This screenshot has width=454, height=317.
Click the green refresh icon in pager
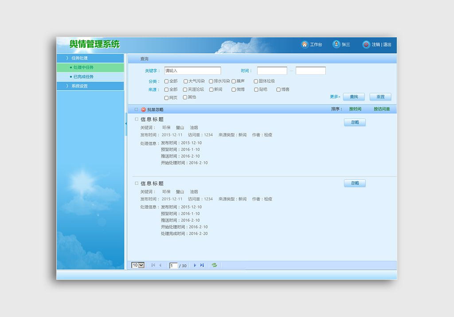(x=214, y=265)
